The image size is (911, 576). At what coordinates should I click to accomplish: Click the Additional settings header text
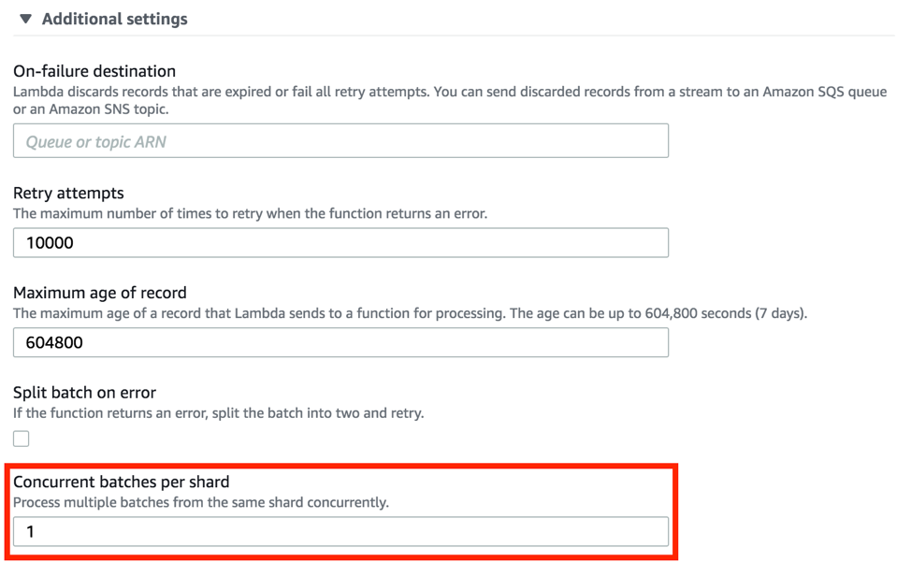pyautogui.click(x=113, y=18)
